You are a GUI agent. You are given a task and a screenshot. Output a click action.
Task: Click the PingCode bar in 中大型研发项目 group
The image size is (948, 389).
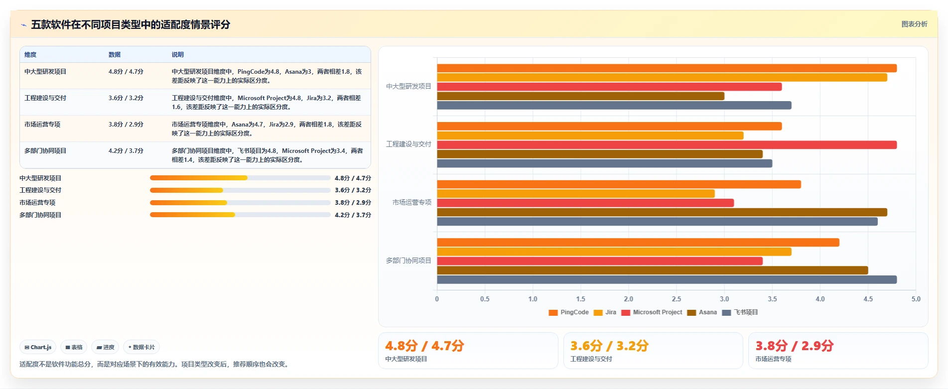pos(667,68)
